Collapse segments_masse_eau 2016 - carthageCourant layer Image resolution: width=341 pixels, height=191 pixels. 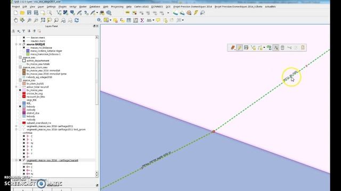(x=16, y=160)
